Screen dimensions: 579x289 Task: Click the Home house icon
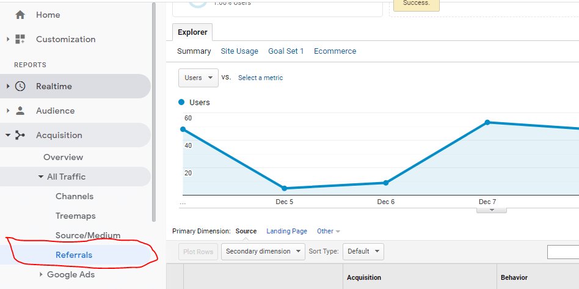[x=20, y=15]
